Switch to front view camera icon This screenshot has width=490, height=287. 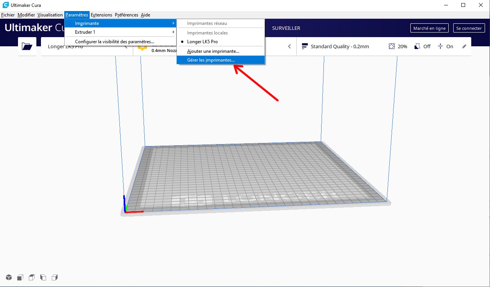(20, 277)
